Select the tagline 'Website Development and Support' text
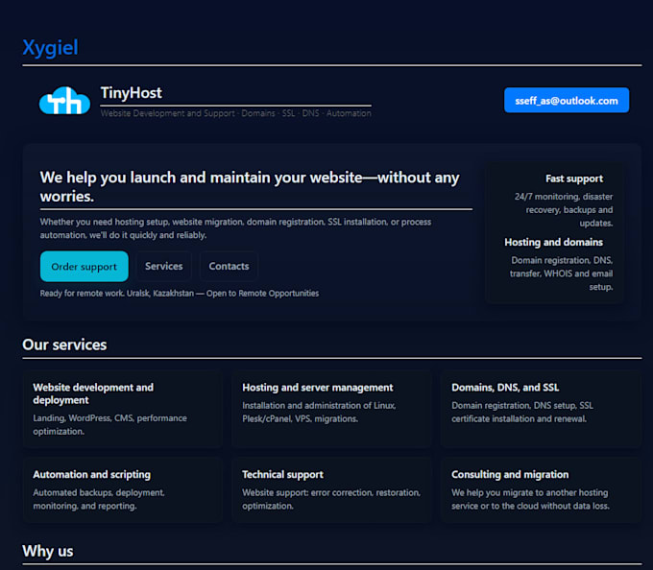This screenshot has width=653, height=570. [x=168, y=113]
